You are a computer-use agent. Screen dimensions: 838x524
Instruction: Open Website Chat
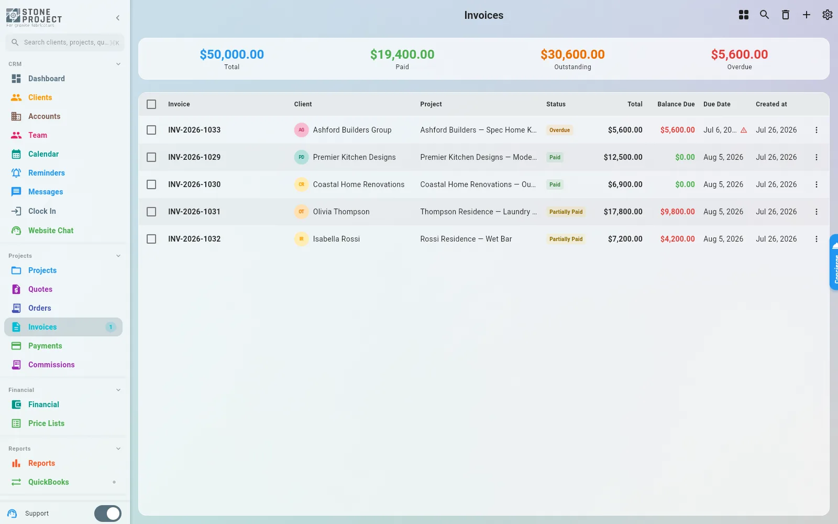point(63,231)
